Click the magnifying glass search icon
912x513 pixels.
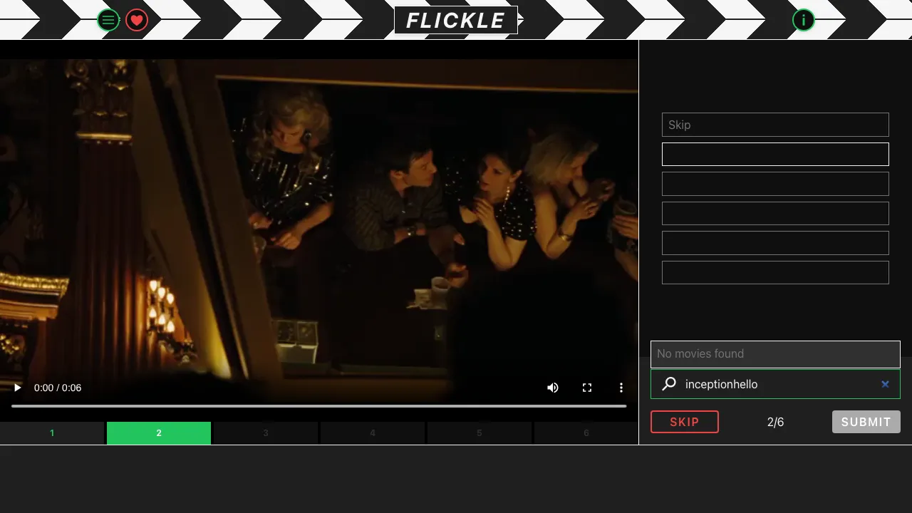click(x=669, y=384)
